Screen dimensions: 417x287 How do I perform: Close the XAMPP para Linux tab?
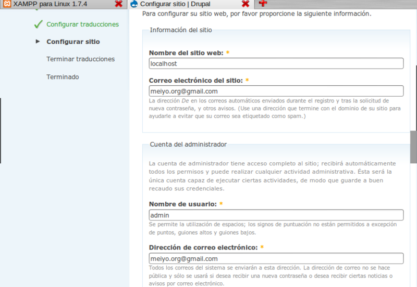119,4
